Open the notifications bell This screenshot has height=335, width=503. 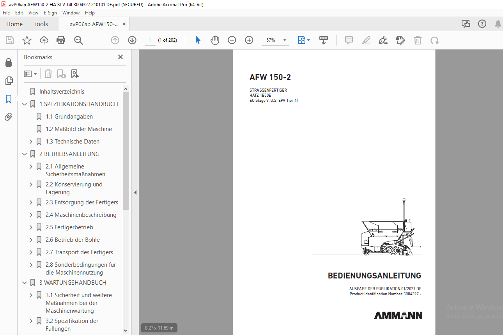click(x=498, y=24)
